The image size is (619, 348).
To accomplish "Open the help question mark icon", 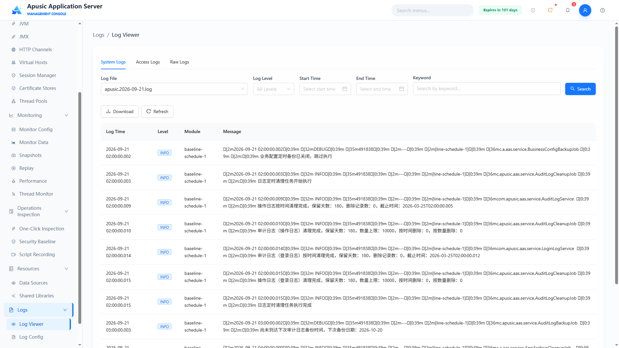I will coord(602,10).
